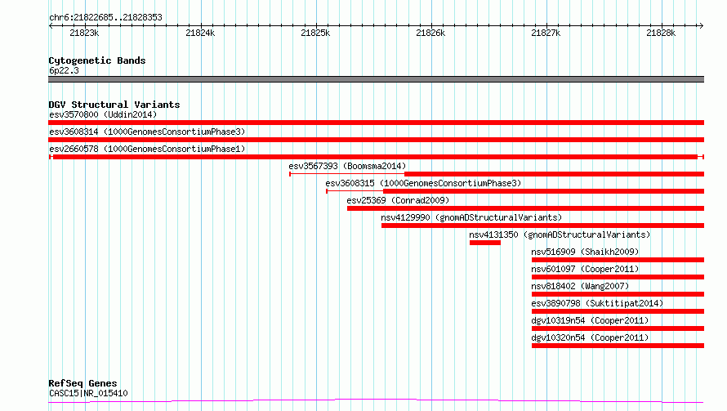This screenshot has width=727, height=411.
Task: Click the RefSeq Genes track title
Action: pos(83,384)
